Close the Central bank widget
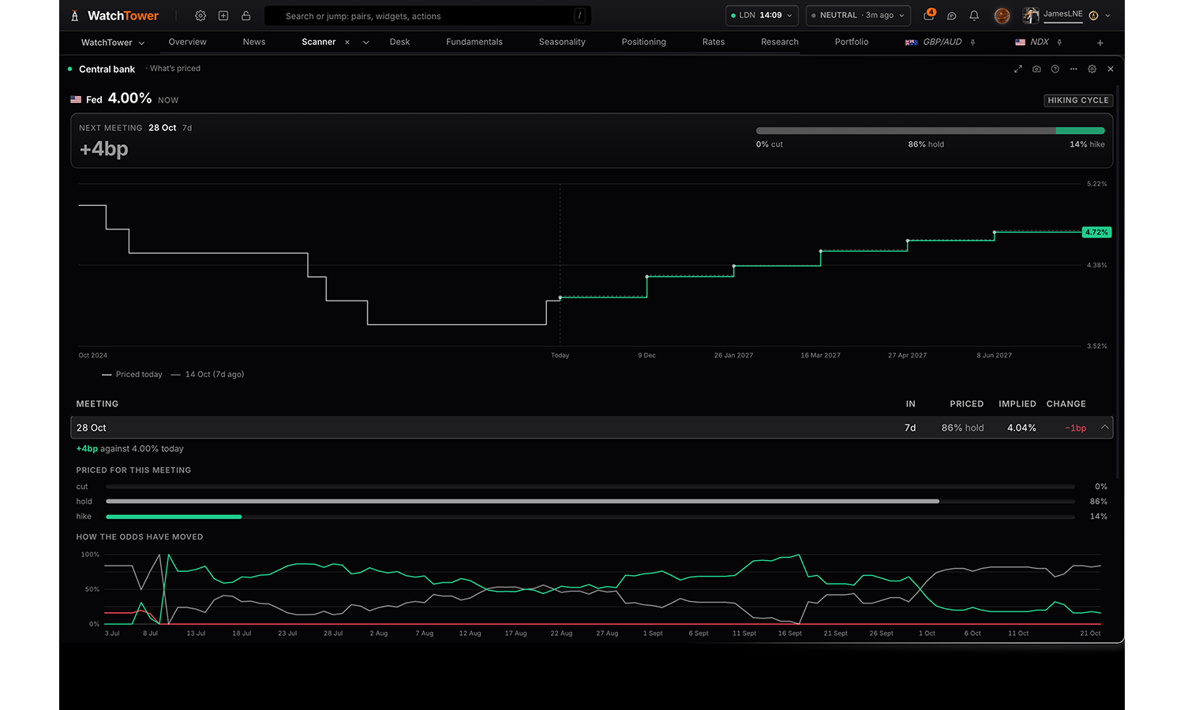The width and height of the screenshot is (1184, 710). coord(1111,69)
